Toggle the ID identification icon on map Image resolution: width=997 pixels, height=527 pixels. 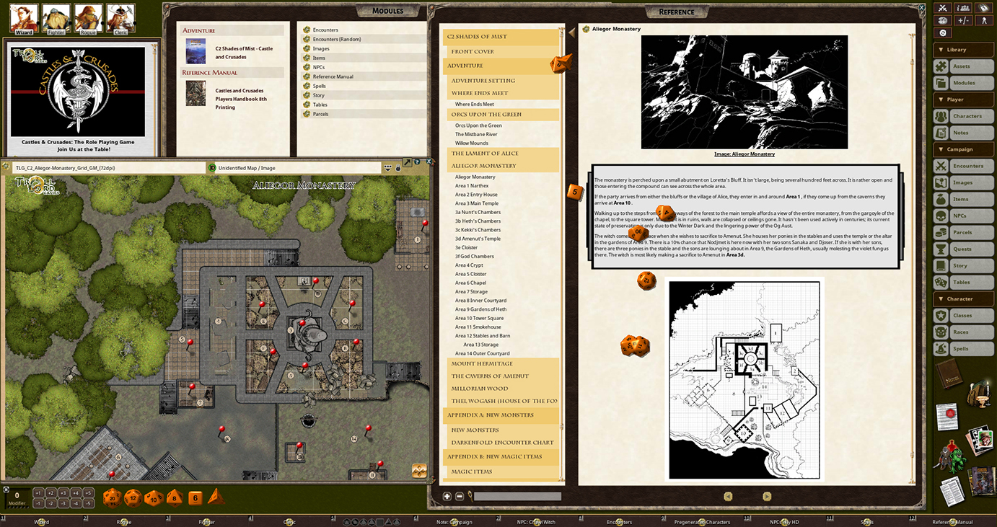pyautogui.click(x=212, y=167)
